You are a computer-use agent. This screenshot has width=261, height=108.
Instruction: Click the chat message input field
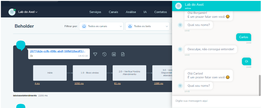click(x=216, y=101)
